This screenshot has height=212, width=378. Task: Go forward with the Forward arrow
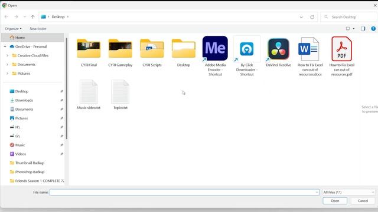[x=16, y=17]
